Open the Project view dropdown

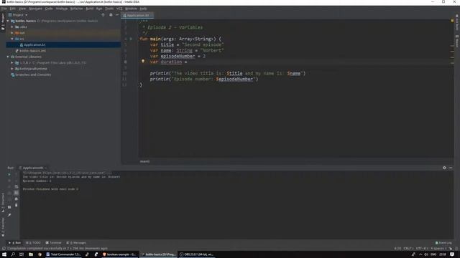(x=18, y=15)
